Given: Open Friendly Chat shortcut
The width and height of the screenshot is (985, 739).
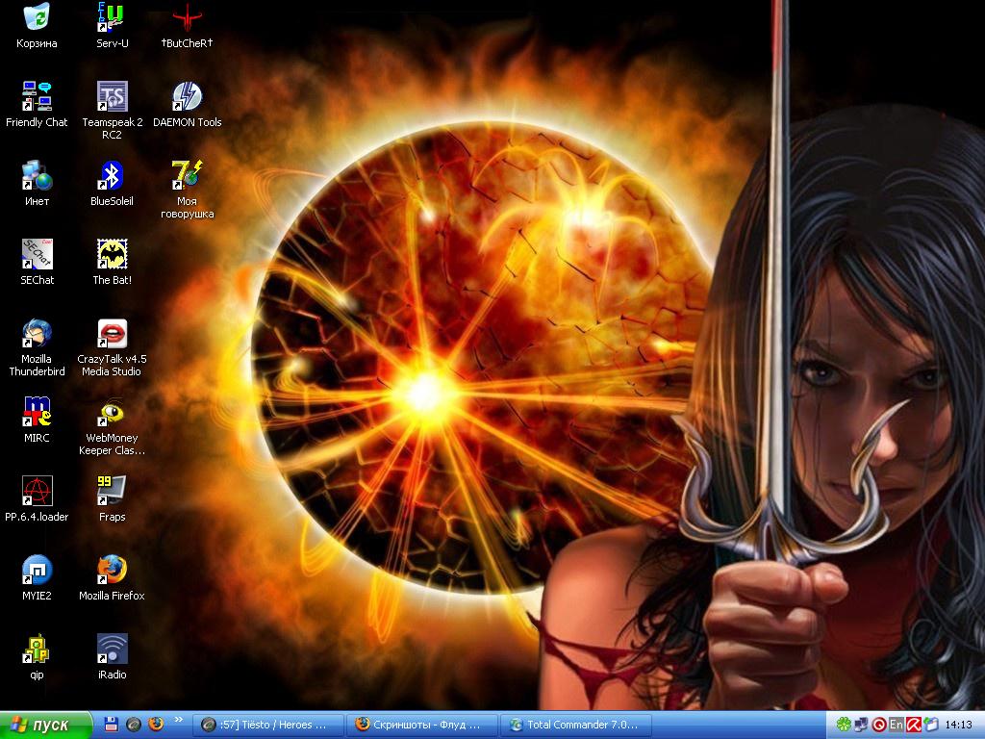Looking at the screenshot, I should pos(37,105).
